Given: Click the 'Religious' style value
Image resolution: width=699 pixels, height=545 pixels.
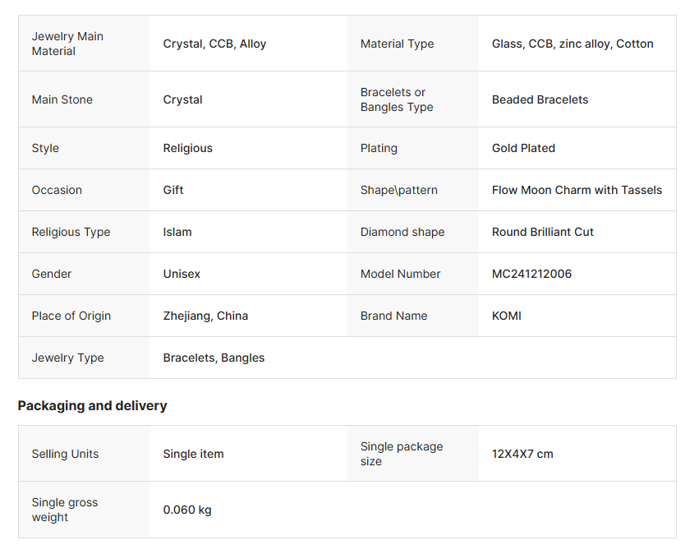Looking at the screenshot, I should coord(187,148).
